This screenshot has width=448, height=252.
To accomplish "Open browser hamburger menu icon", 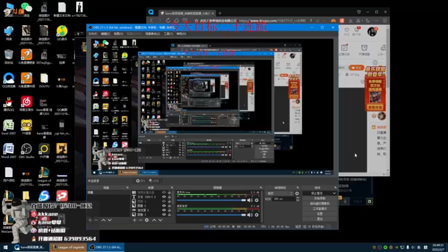I will click(x=385, y=21).
